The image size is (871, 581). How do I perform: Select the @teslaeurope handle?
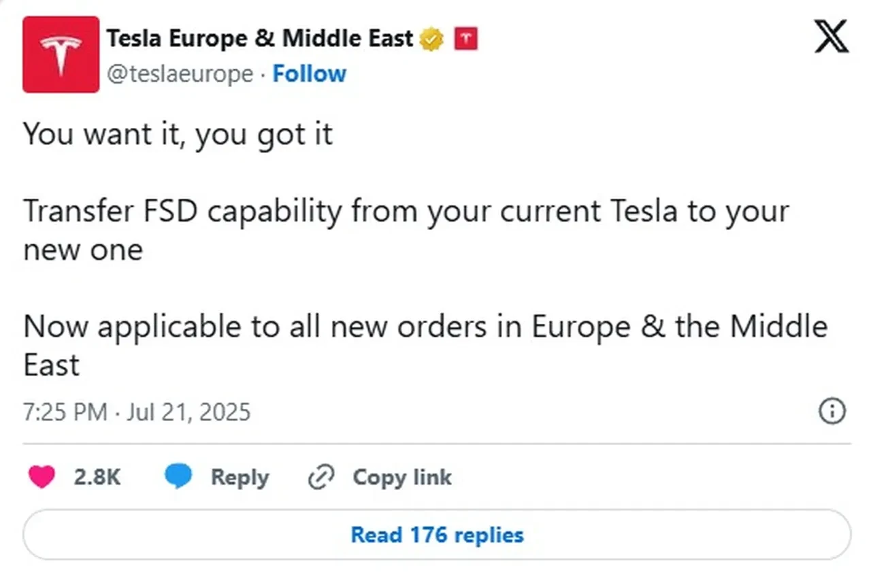pyautogui.click(x=182, y=73)
